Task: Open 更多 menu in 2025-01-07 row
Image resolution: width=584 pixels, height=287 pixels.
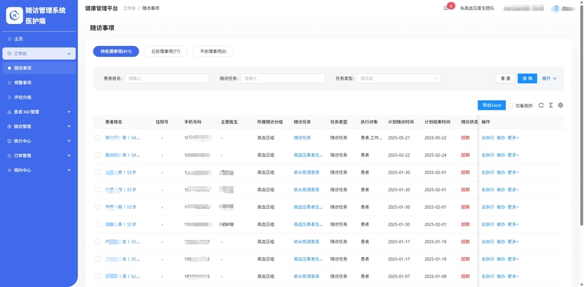Action: pyautogui.click(x=513, y=276)
